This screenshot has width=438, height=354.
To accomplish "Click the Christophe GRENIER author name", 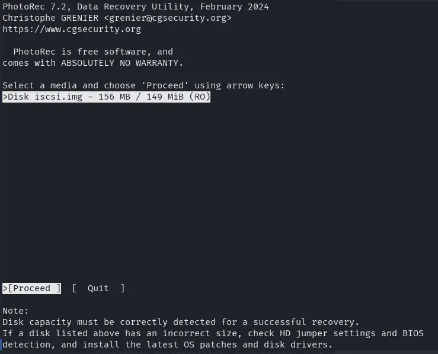I will 50,18.
